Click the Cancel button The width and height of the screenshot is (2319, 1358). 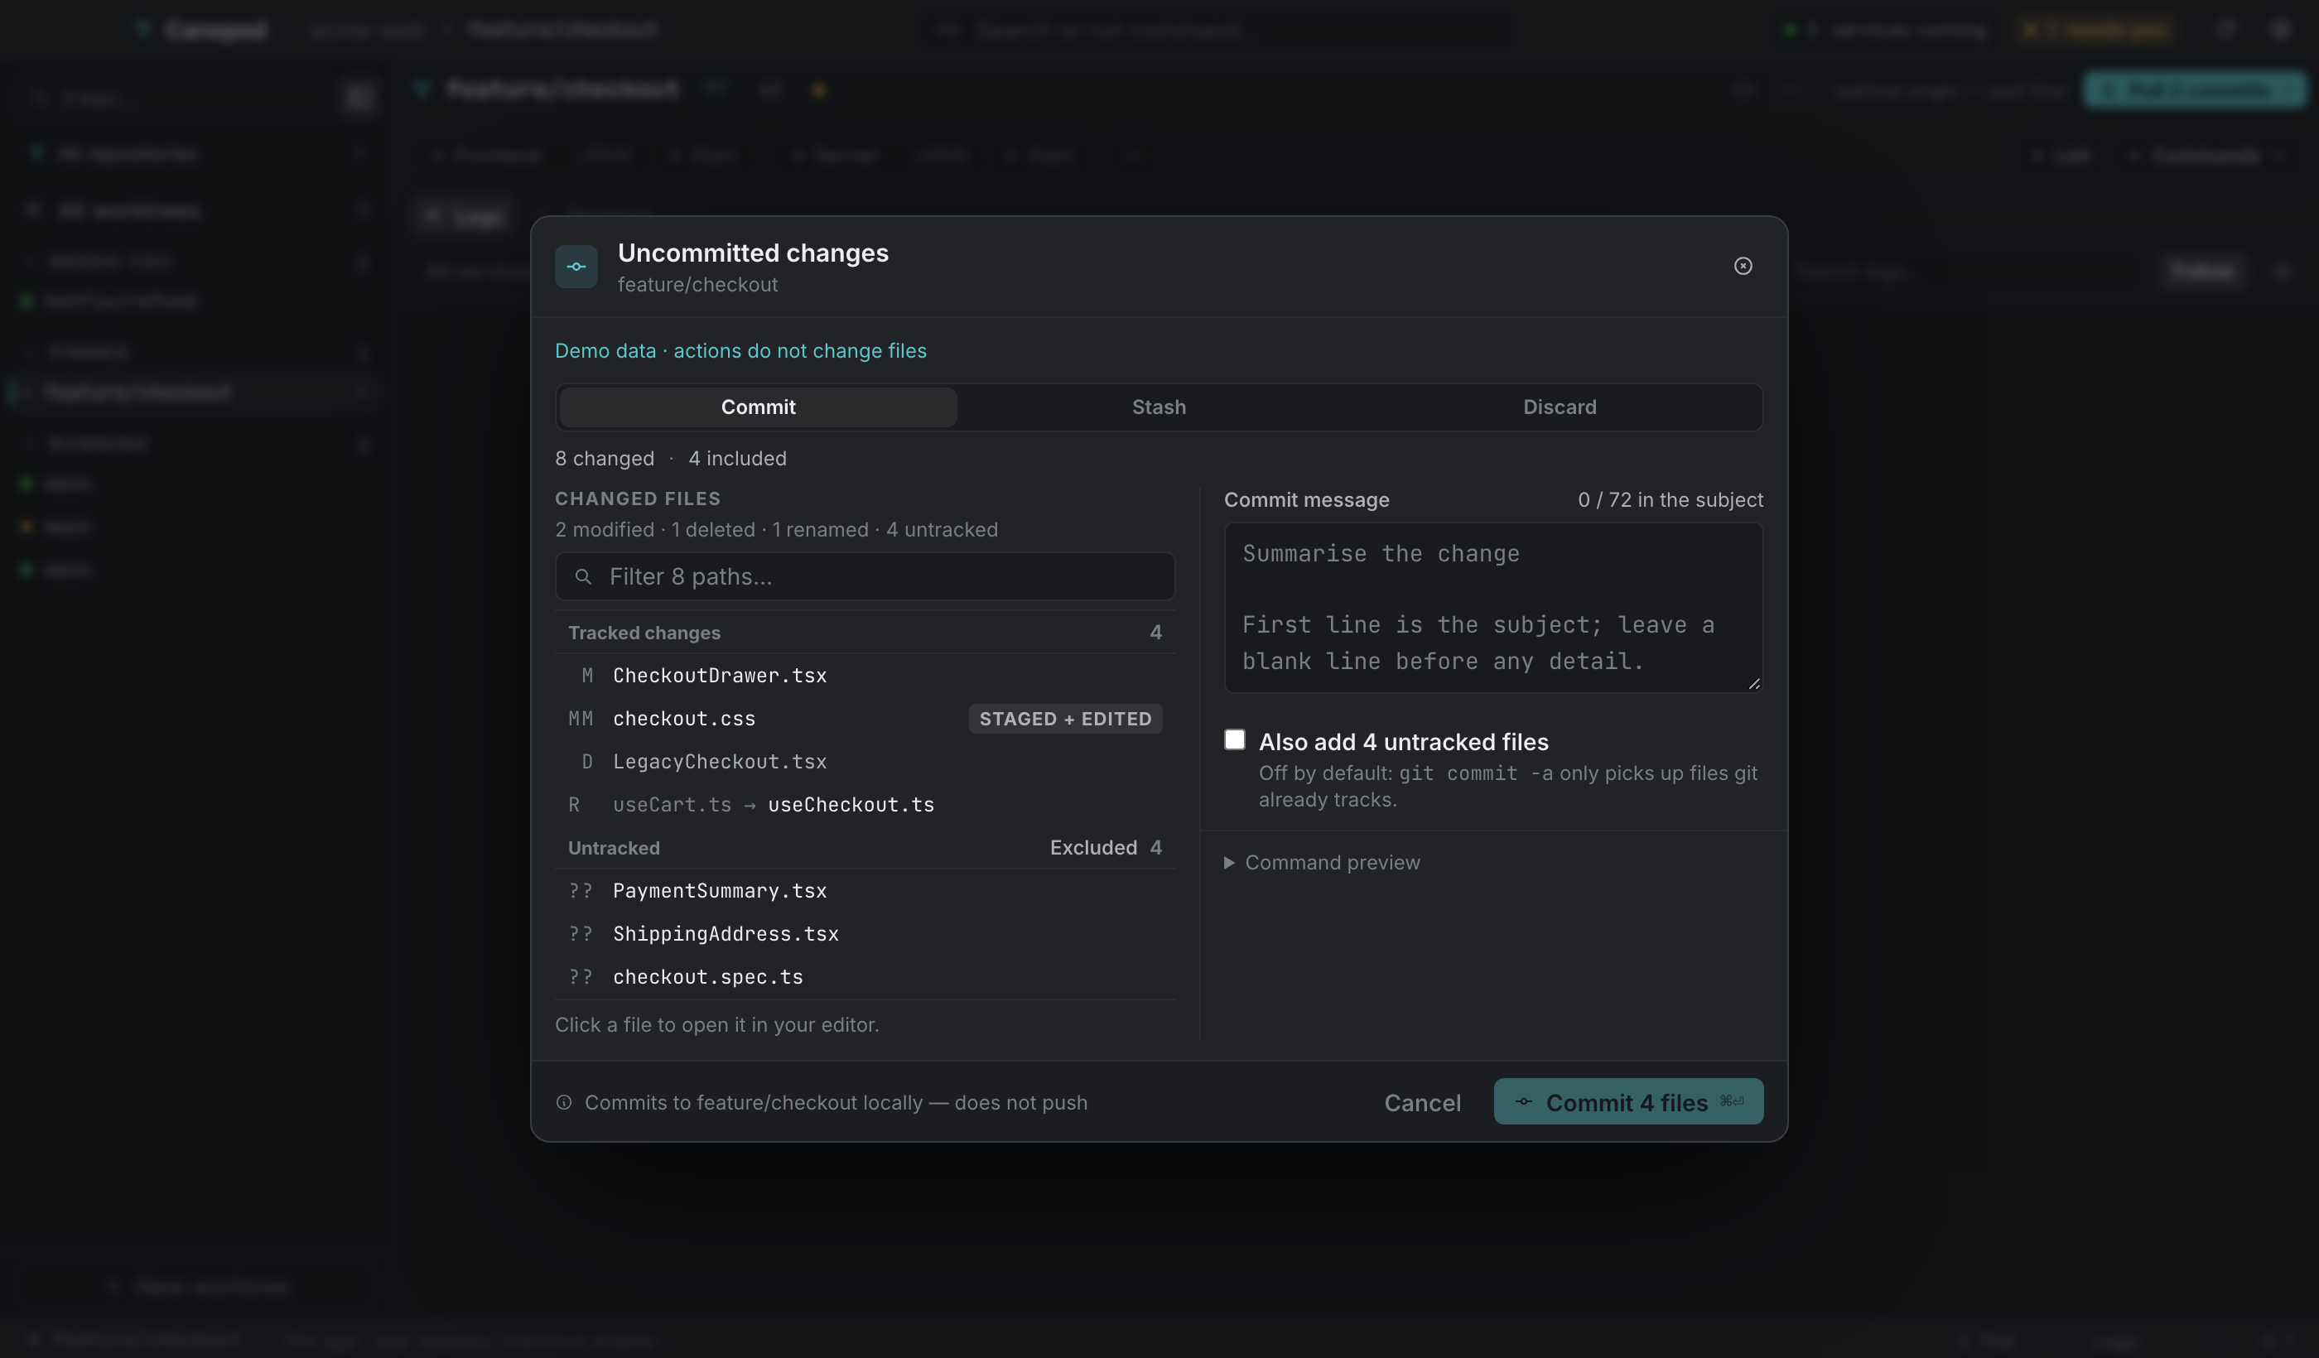click(x=1423, y=1102)
